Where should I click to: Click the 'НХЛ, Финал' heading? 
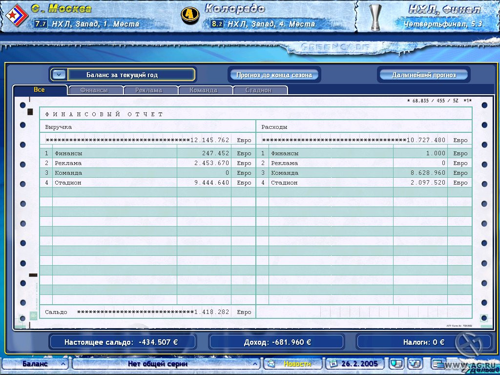pos(444,10)
